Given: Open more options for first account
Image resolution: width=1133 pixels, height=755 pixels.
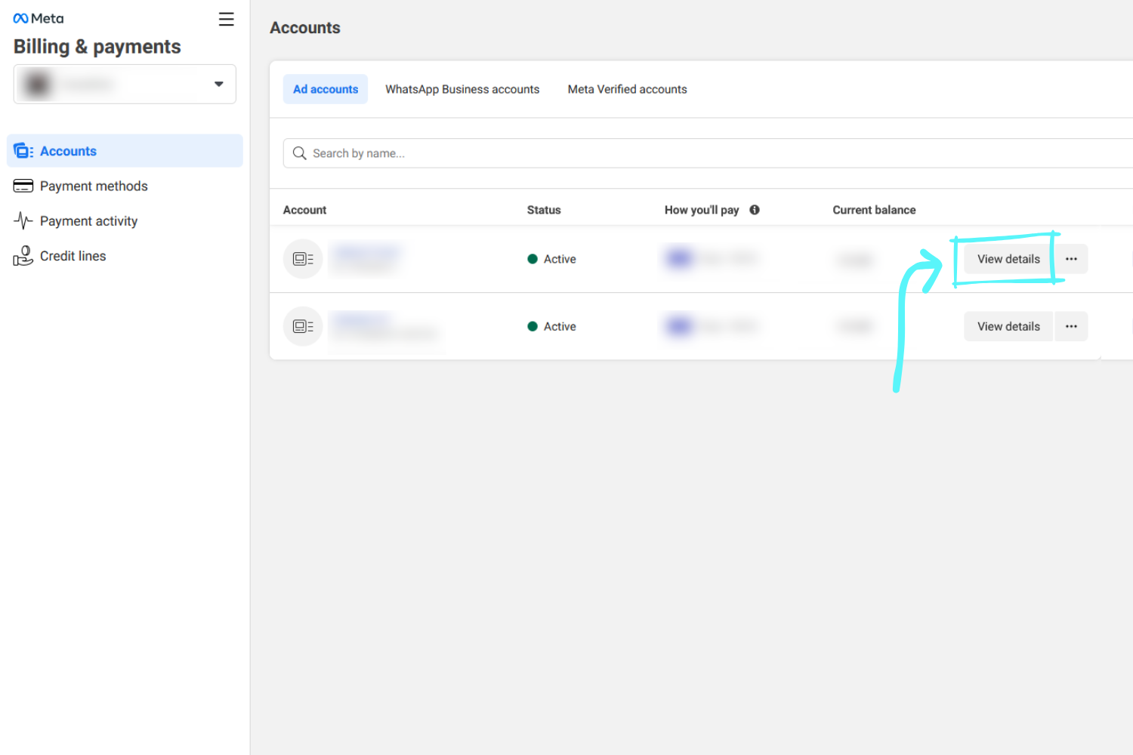Looking at the screenshot, I should click(1071, 259).
